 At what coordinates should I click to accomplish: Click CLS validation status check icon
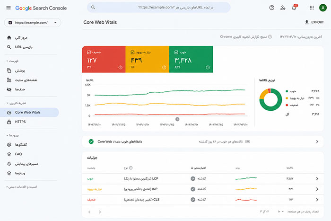coord(193,199)
